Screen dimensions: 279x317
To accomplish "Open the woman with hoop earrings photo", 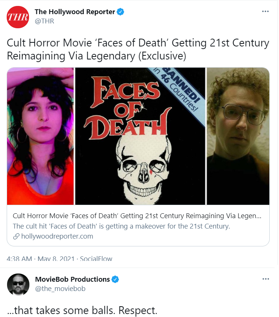I will pos(41,136).
